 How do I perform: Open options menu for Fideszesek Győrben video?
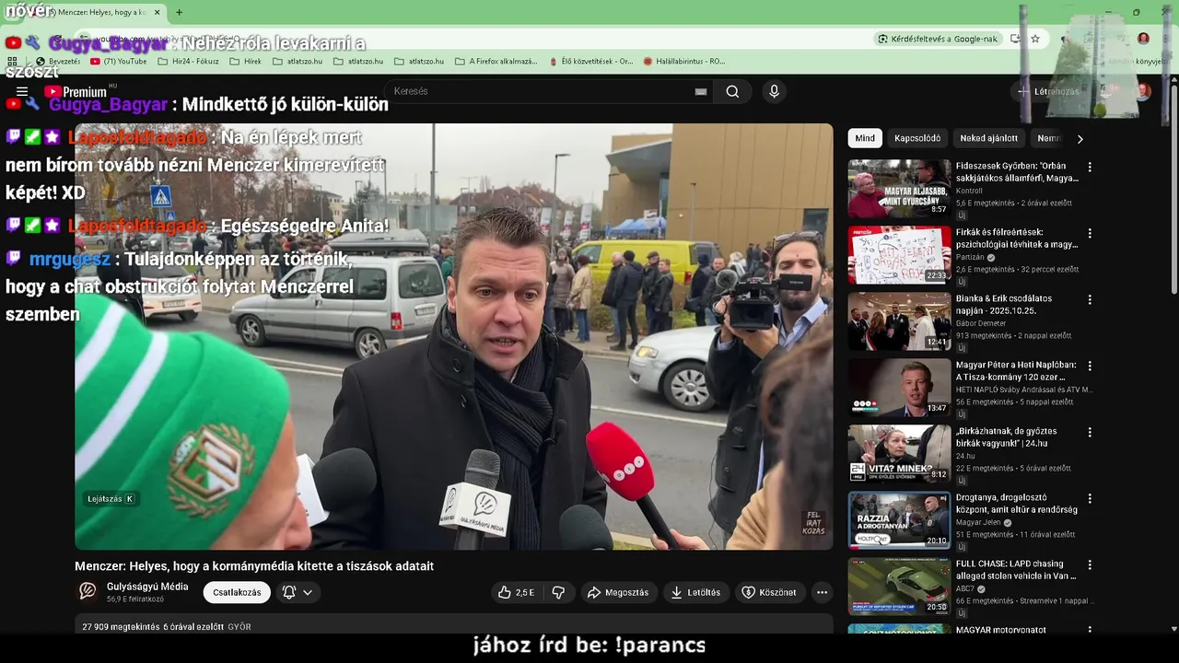pos(1090,168)
